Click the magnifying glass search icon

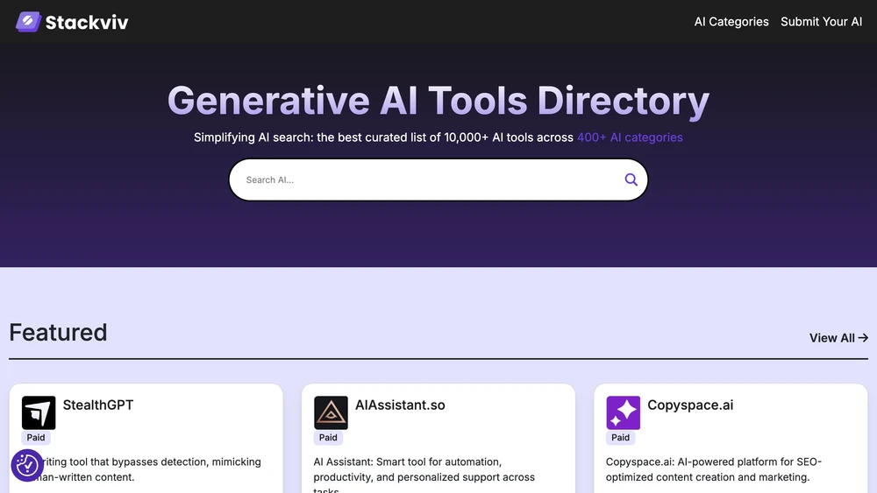631,180
